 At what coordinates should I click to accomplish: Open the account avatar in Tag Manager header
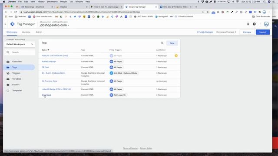click(266, 24)
